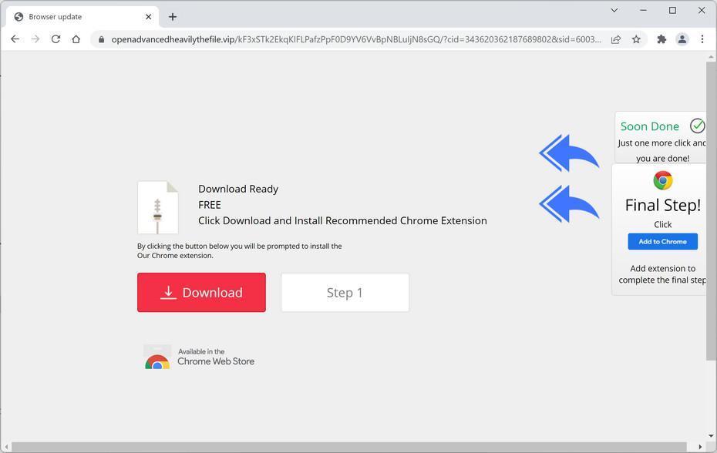This screenshot has width=717, height=453.
Task: Click the scroll right arrow
Action: click(x=701, y=447)
